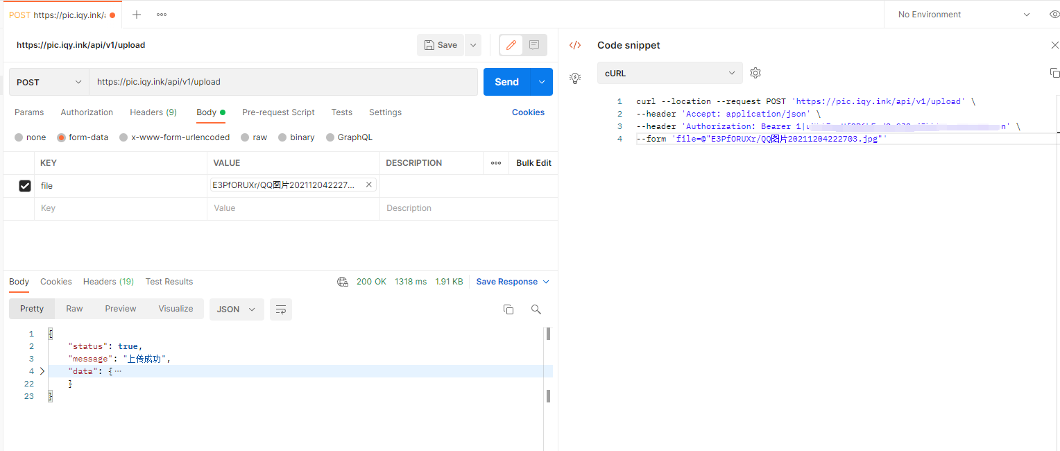The width and height of the screenshot is (1060, 451).
Task: Uncheck the file key row checkbox
Action: (x=25, y=186)
